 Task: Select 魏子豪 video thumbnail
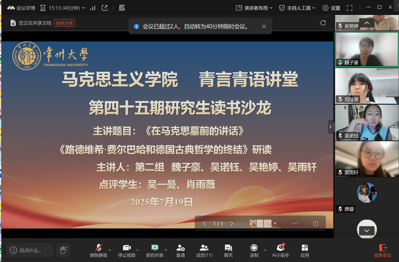pyautogui.click(x=367, y=49)
